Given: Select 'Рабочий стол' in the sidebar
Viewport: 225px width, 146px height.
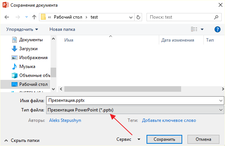Looking at the screenshot, I should point(26,84).
